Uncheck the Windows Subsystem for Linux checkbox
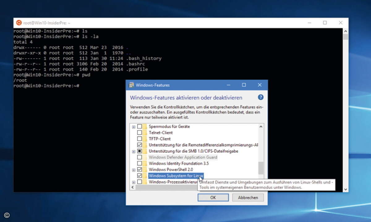The height and width of the screenshot is (222, 371). point(140,176)
